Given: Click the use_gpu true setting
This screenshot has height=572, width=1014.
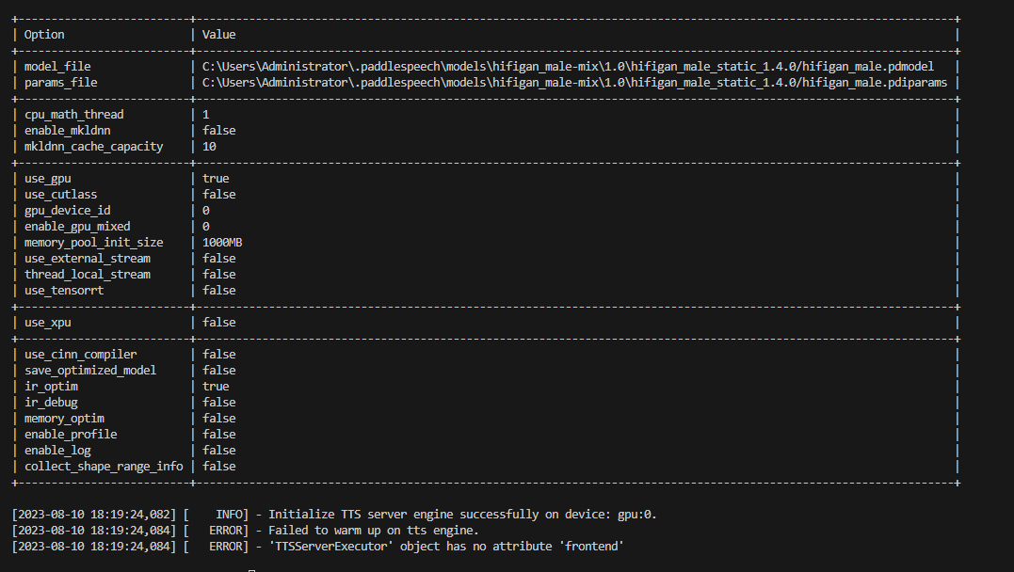Looking at the screenshot, I should point(215,178).
